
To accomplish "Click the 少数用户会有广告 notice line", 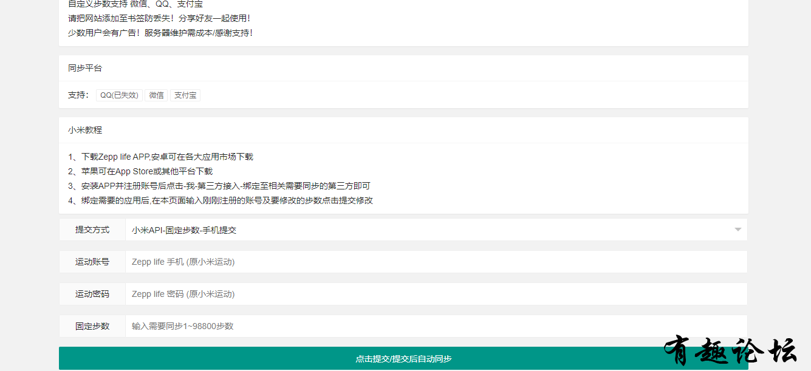I will click(x=160, y=33).
